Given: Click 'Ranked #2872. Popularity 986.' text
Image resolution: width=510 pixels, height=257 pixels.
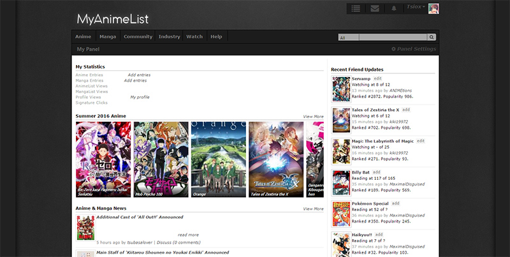Looking at the screenshot, I should (382, 97).
